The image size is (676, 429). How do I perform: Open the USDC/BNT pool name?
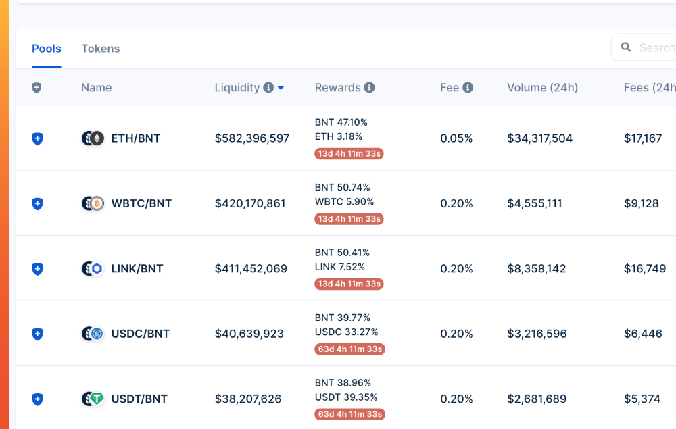[x=141, y=333]
